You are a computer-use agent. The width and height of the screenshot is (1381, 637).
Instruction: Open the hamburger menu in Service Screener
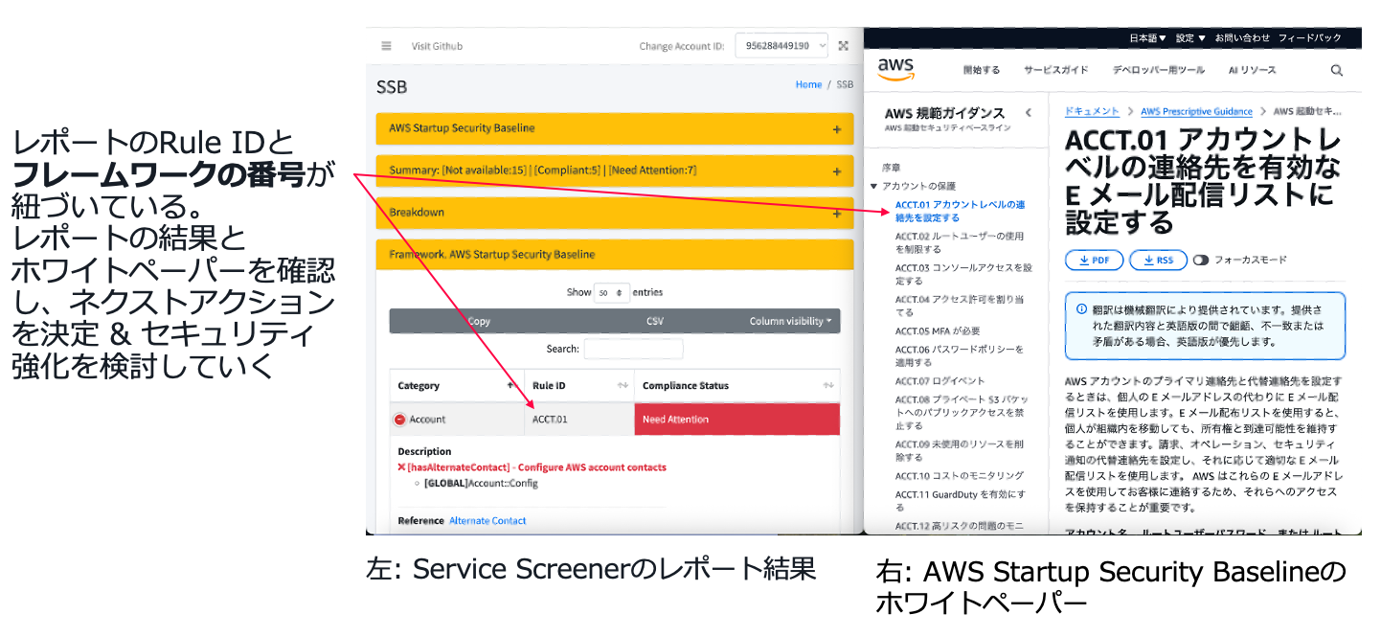pyautogui.click(x=386, y=46)
